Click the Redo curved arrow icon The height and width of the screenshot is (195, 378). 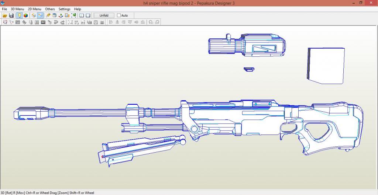(x=62, y=22)
